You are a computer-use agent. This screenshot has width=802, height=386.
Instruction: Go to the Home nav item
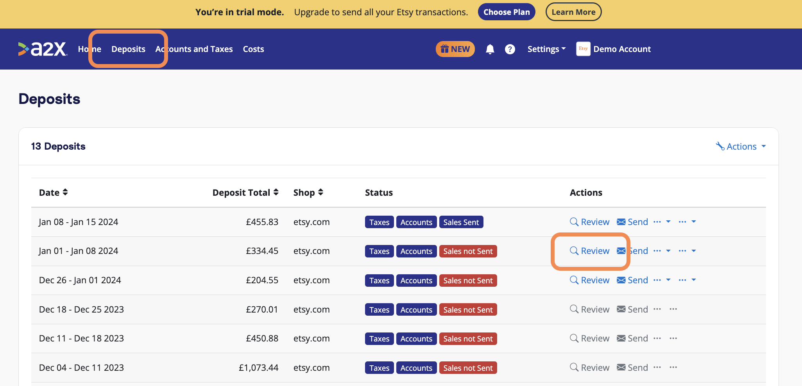tap(90, 49)
